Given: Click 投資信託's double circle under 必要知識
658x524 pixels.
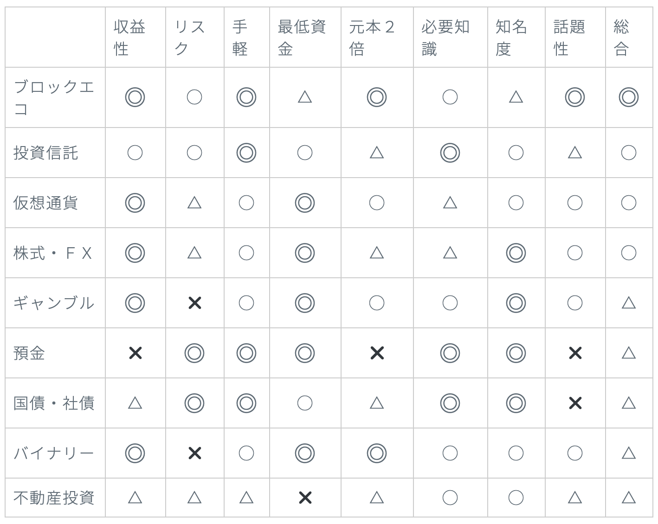Looking at the screenshot, I should pyautogui.click(x=450, y=153).
